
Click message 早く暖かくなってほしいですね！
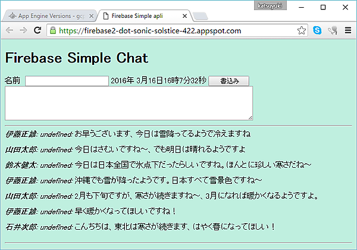point(126,211)
